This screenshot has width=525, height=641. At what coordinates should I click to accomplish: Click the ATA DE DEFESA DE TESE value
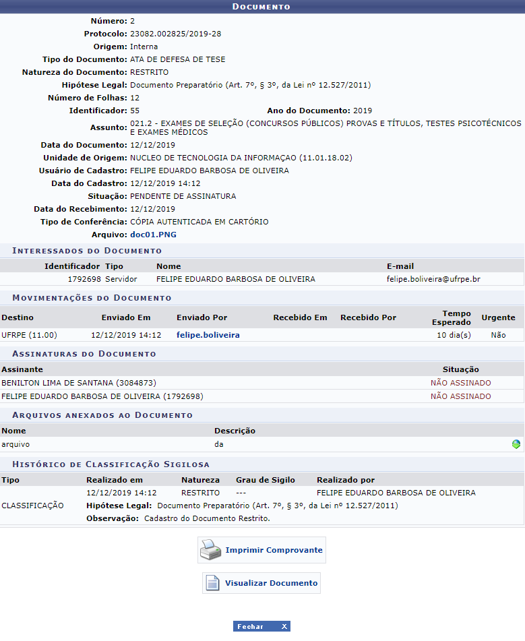(x=177, y=59)
